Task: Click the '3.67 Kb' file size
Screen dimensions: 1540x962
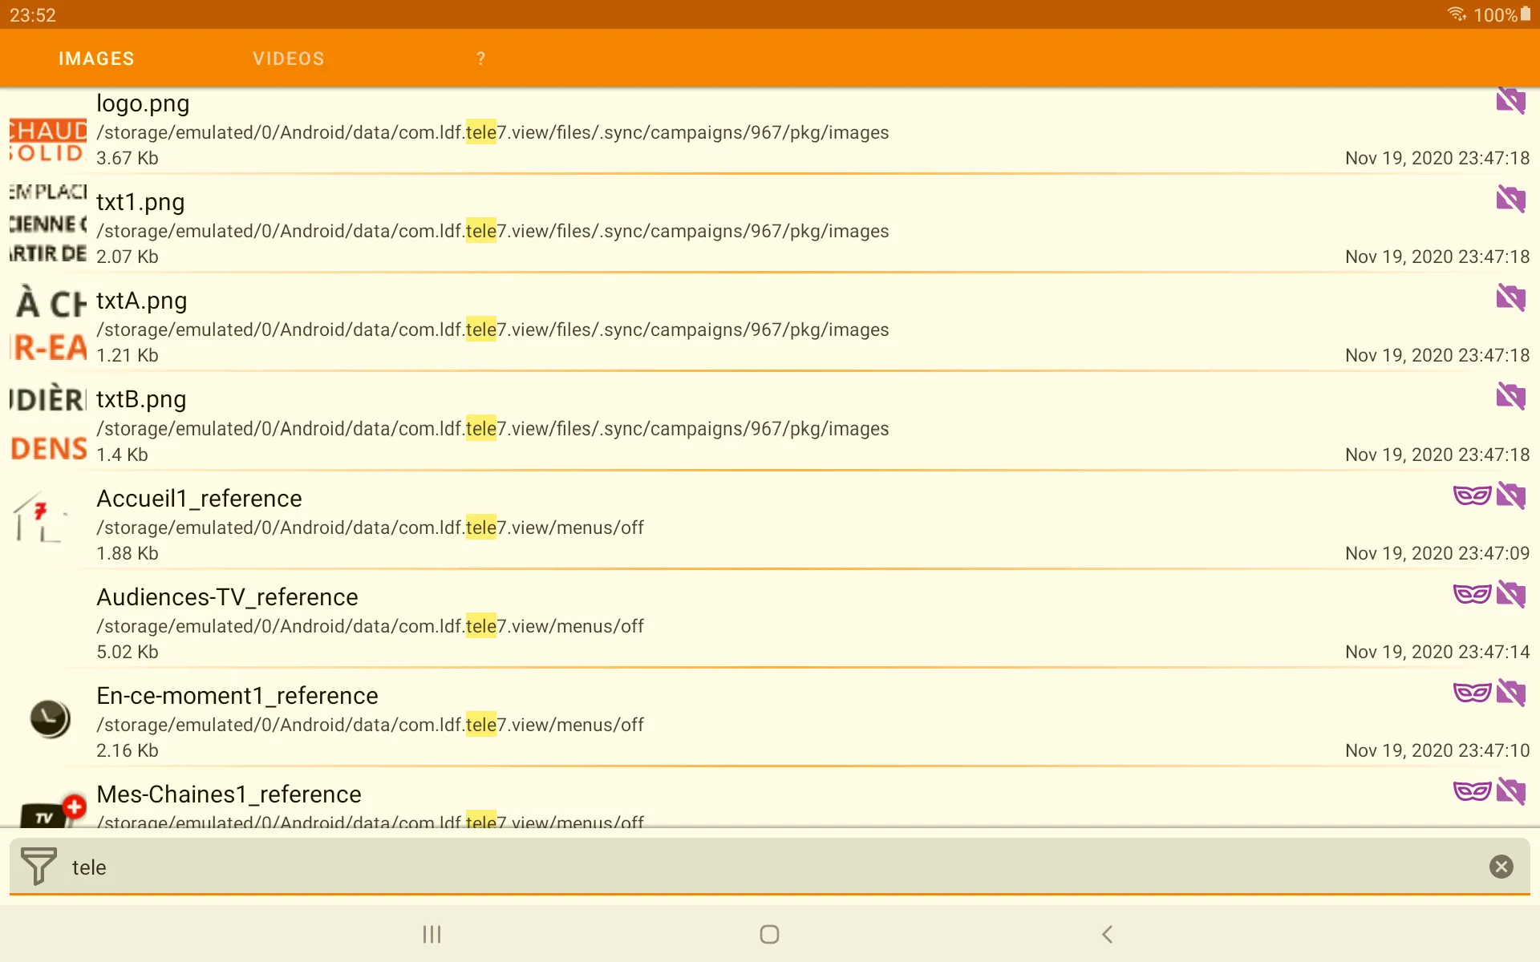Action: (128, 158)
